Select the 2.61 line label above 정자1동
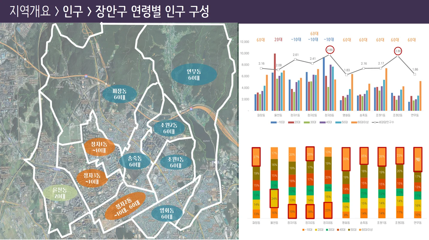 [295, 55]
